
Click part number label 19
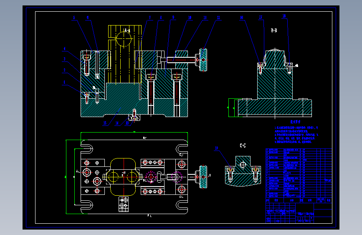(216, 148)
